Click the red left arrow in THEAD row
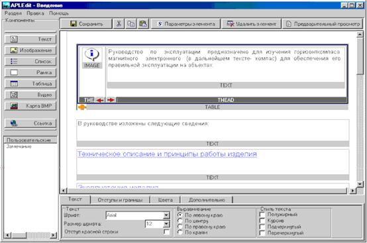The image size is (367, 243). 100,100
